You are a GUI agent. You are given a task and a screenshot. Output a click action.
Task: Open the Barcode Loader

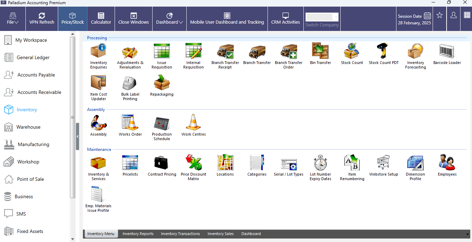pos(447,54)
